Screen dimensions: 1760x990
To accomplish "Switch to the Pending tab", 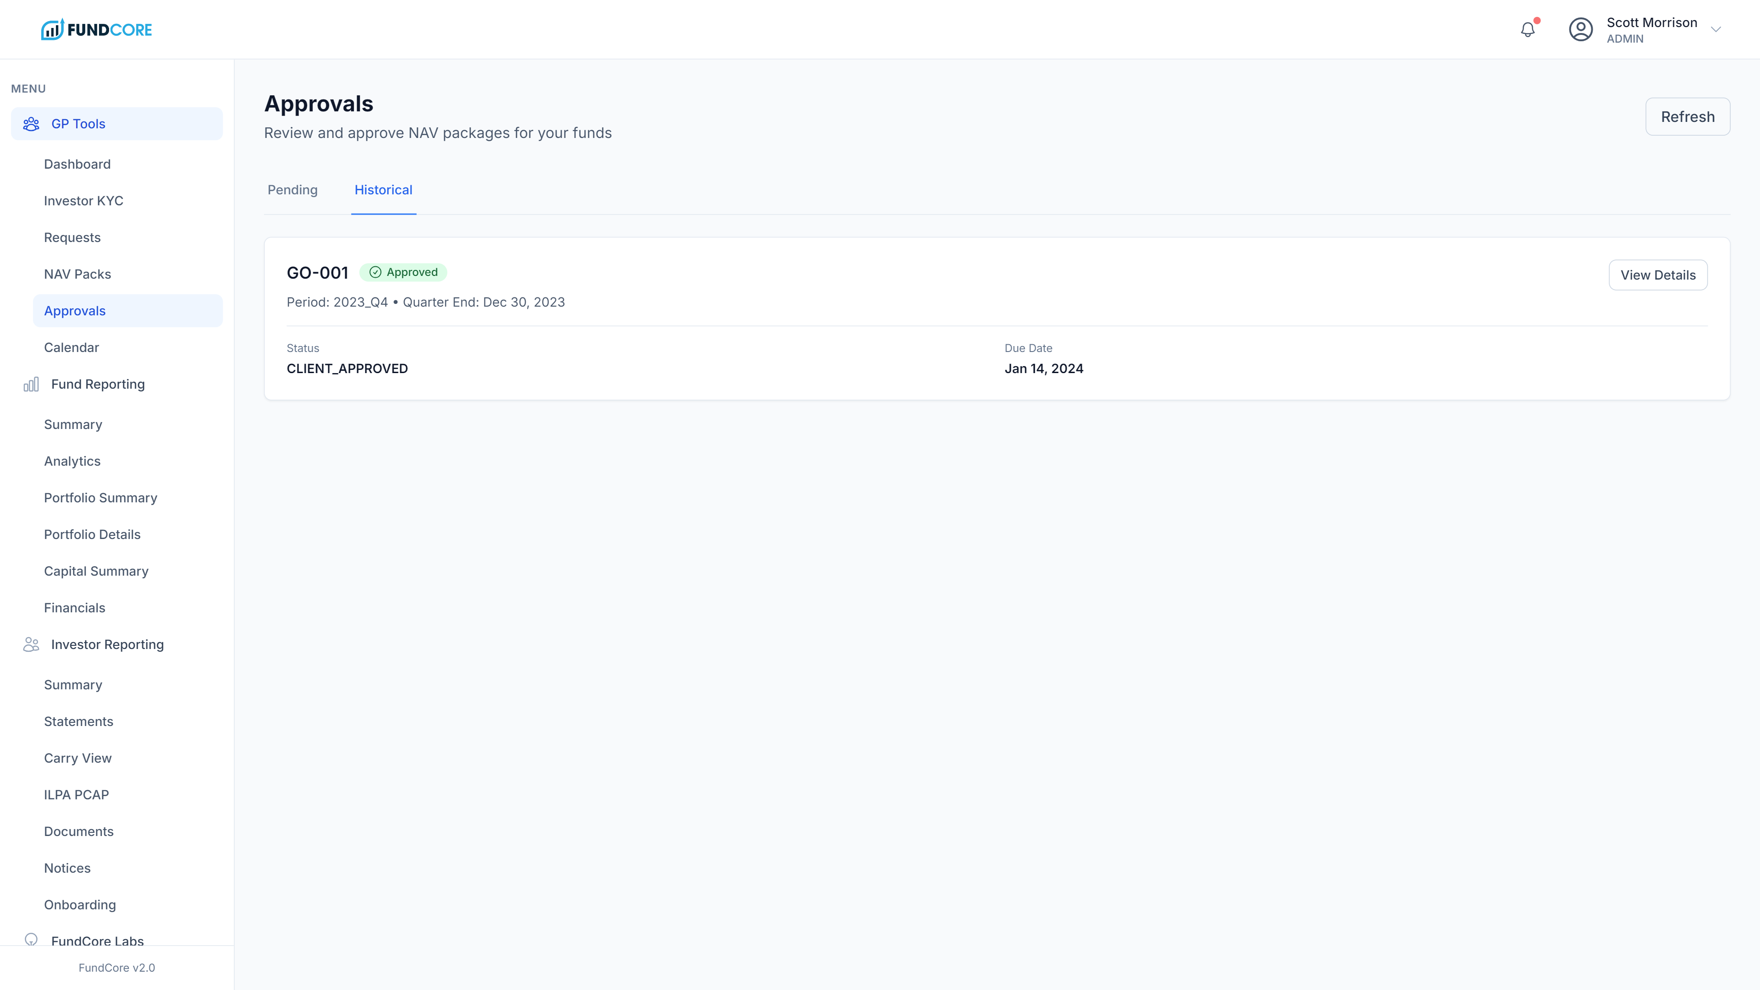I will (292, 190).
